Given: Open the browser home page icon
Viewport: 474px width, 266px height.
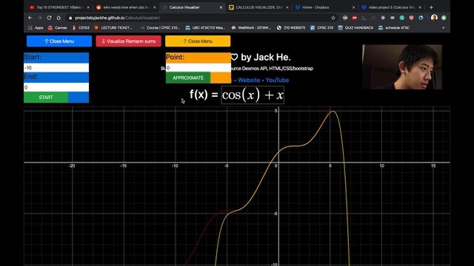Looking at the screenshot, I should [59, 18].
